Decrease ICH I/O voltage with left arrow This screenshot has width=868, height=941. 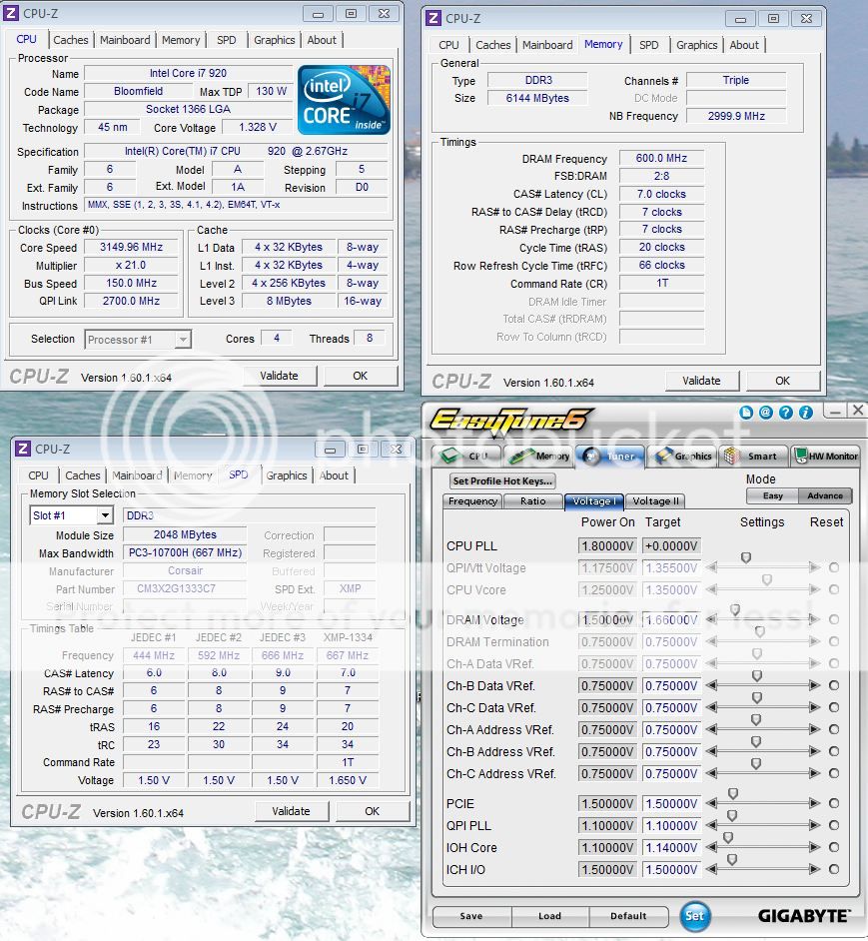point(712,870)
